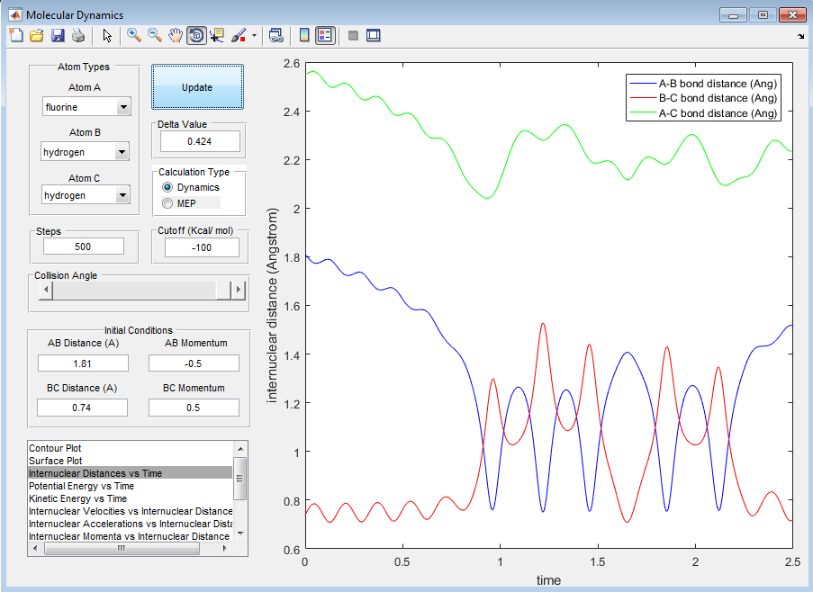813x592 pixels.
Task: Choose Surface Plot from the list
Action: (56, 461)
